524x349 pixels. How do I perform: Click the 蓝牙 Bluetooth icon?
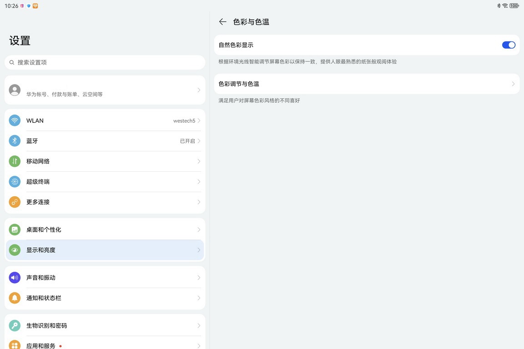point(15,141)
